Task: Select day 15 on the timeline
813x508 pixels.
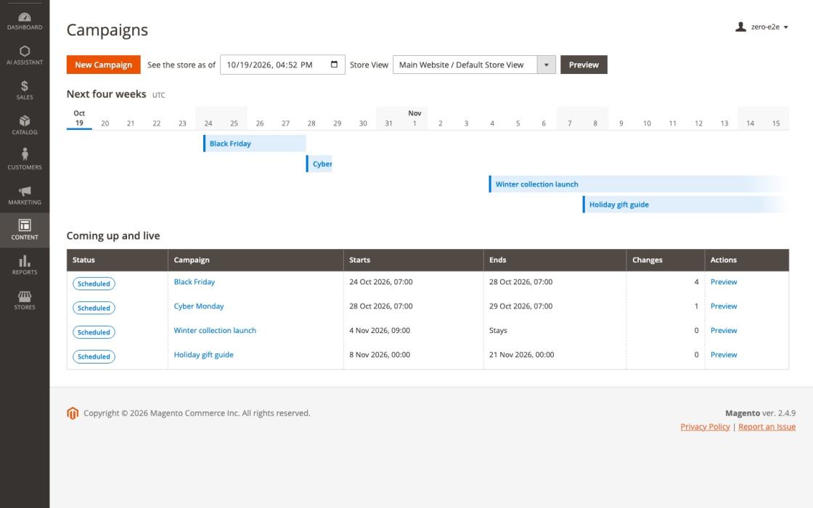Action: pos(776,123)
